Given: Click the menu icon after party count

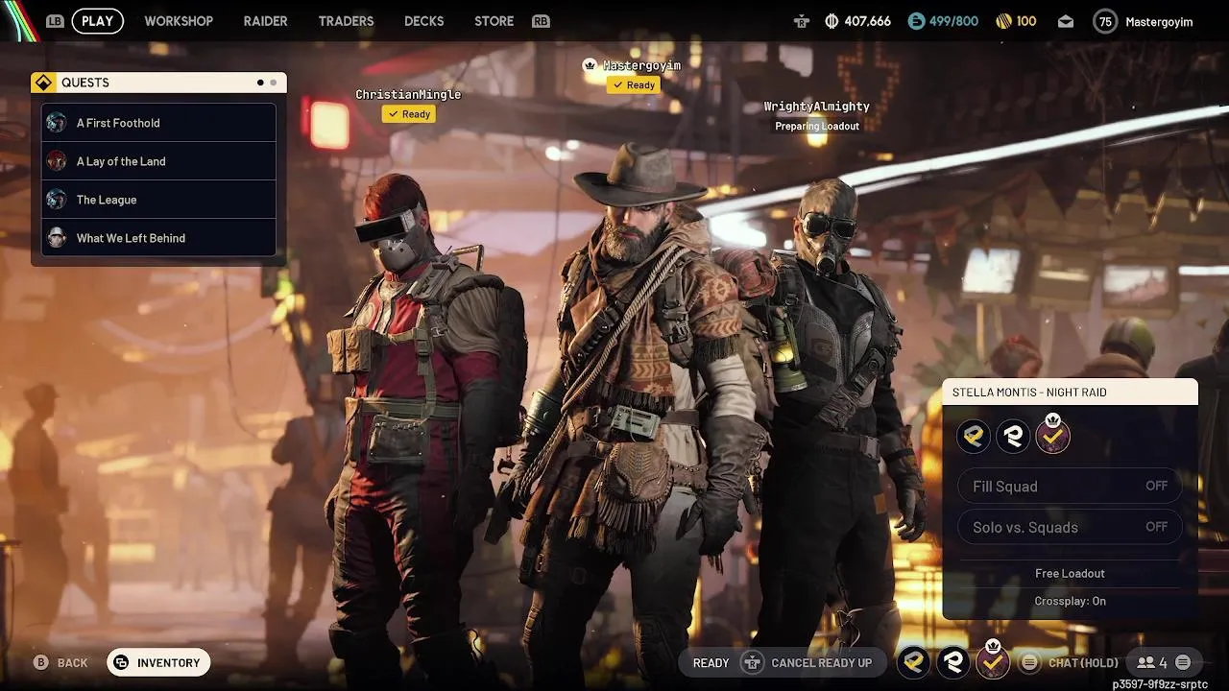Looking at the screenshot, I should 1183,663.
